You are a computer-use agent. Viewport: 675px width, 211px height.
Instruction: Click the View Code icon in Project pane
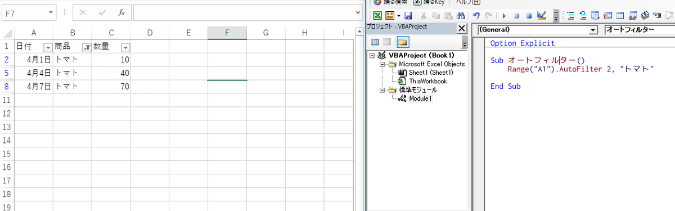pos(375,42)
